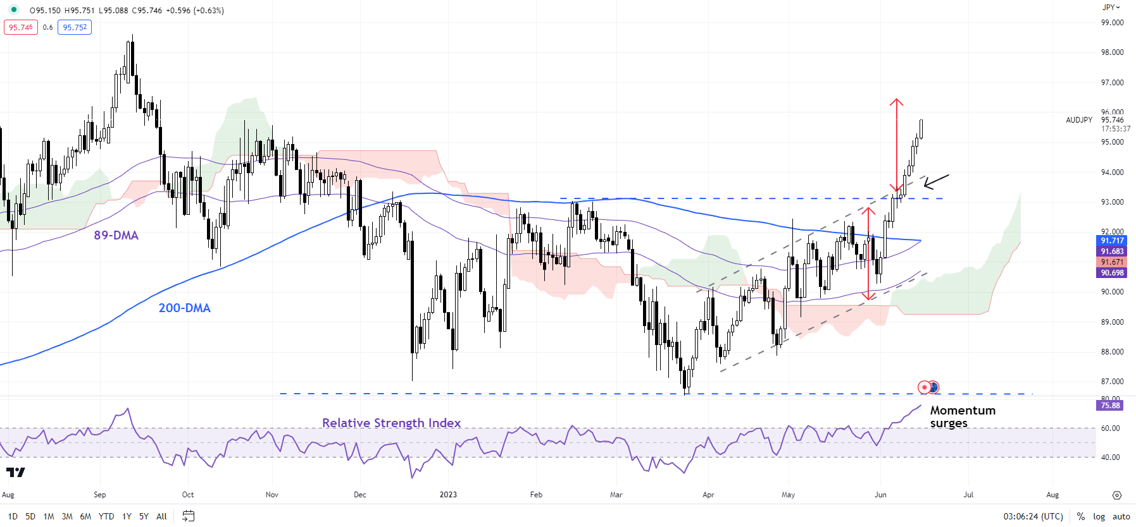
Task: Click the green market status dot
Action: (14, 9)
